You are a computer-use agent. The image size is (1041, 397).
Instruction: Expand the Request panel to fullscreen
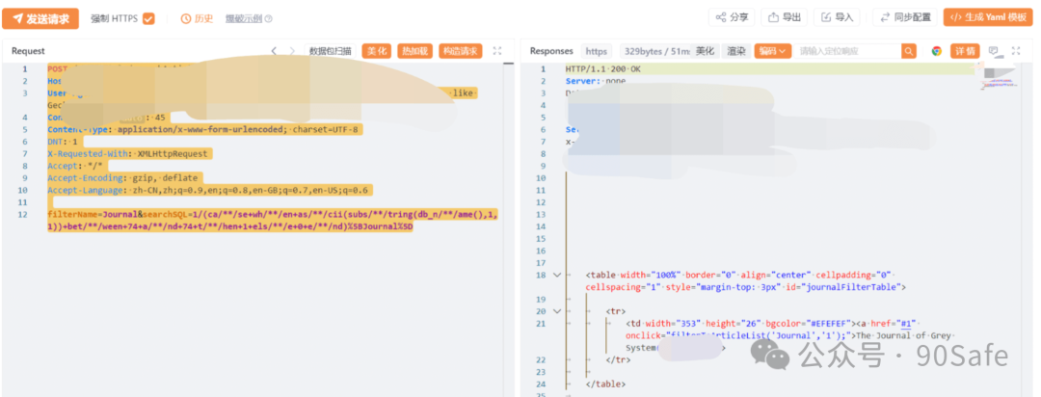point(497,51)
